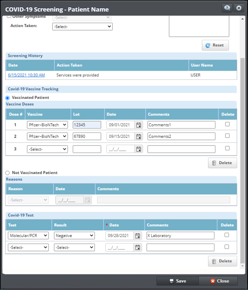
Task: Open calendar for the 09/28/2021 test date
Action: (138, 236)
